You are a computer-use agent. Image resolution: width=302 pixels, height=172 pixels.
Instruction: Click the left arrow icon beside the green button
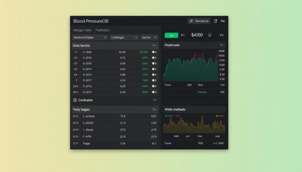183,35
